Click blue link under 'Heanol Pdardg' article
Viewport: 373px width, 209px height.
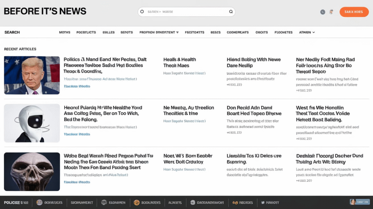point(77,134)
